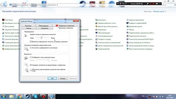Open Центр специальных возможностей
Viewport: 176px width, 99px height.
(109, 46)
